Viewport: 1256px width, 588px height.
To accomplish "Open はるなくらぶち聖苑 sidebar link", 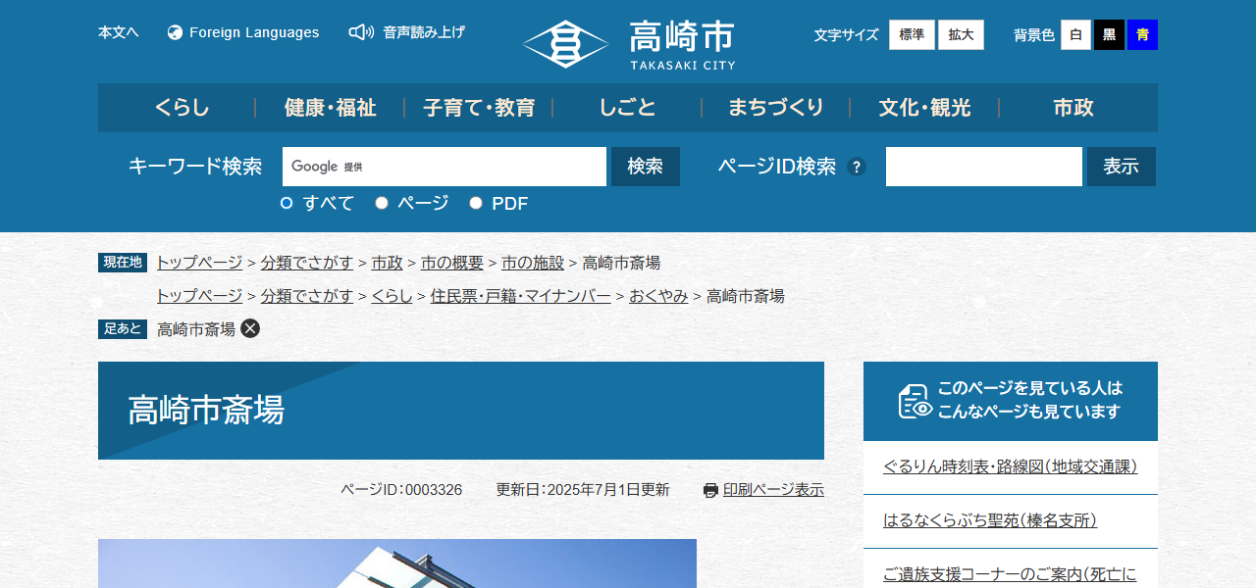I will point(990,520).
